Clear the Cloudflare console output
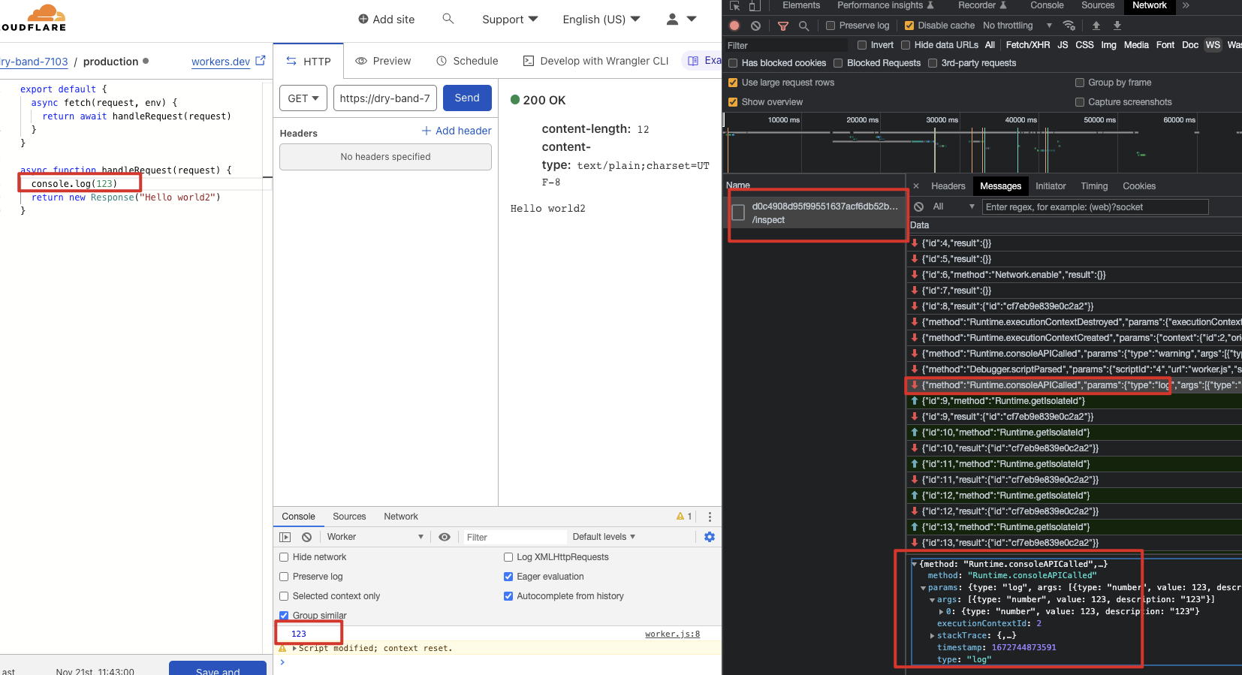Image resolution: width=1242 pixels, height=675 pixels. [306, 537]
